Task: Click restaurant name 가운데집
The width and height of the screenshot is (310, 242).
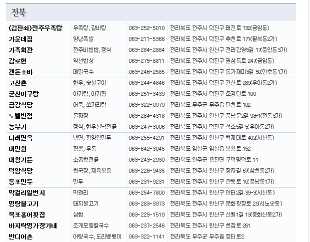Action: pos(20,39)
